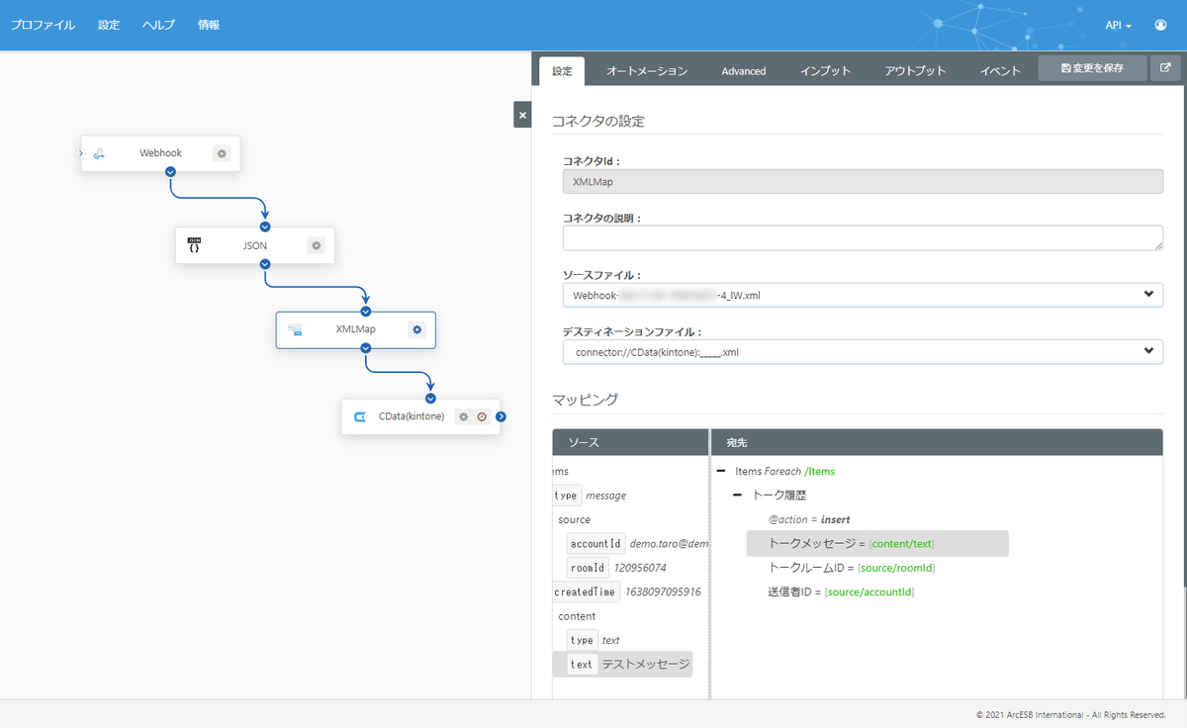
Task: Switch to the イベント tab
Action: coord(1000,71)
